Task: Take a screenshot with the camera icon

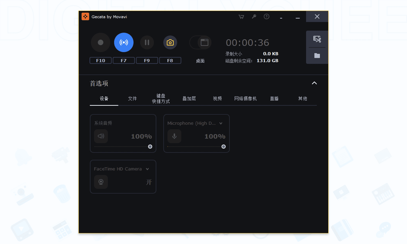Action: (x=170, y=43)
